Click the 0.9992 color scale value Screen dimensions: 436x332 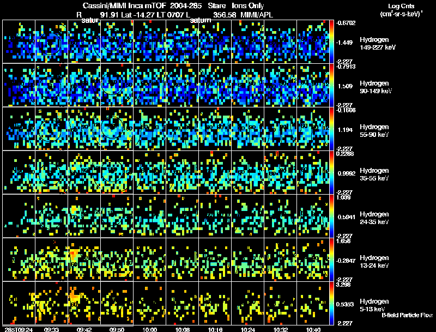tap(347, 173)
